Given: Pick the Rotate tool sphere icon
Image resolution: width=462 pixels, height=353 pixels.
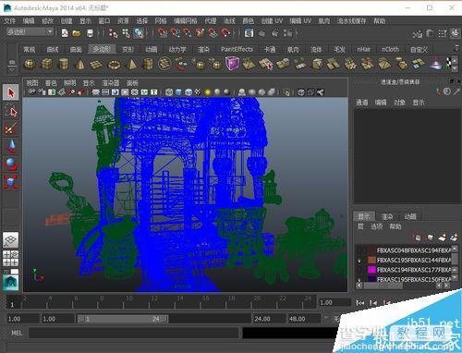Looking at the screenshot, I should pos(11,164).
